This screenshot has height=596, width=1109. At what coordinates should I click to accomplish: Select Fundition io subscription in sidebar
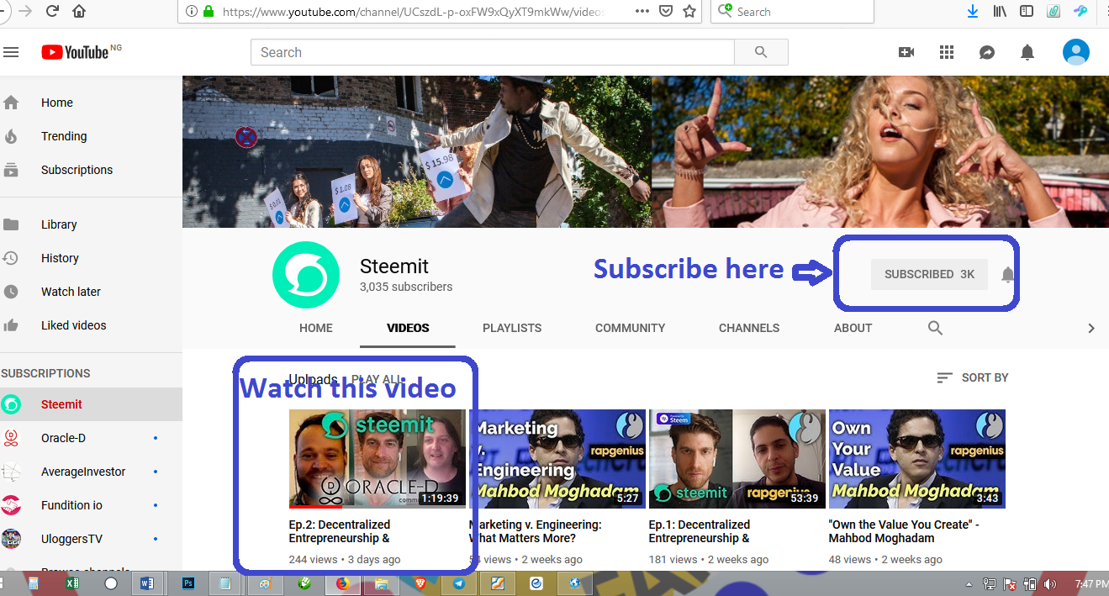click(91, 505)
